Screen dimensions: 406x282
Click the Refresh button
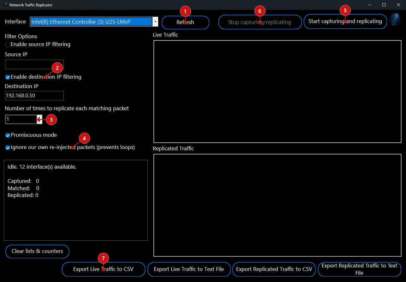click(185, 22)
